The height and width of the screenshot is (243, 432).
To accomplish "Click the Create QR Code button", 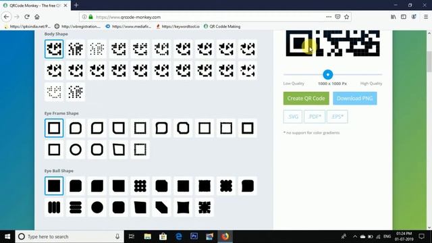I will [306, 99].
